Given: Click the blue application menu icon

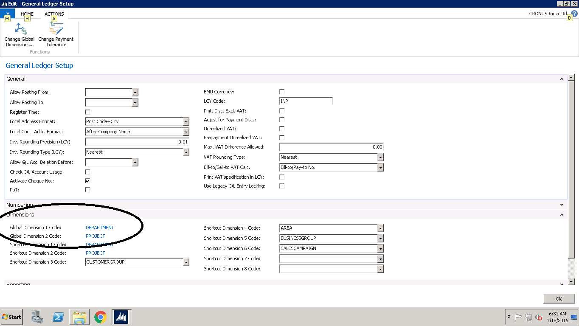Looking at the screenshot, I should coord(8,14).
